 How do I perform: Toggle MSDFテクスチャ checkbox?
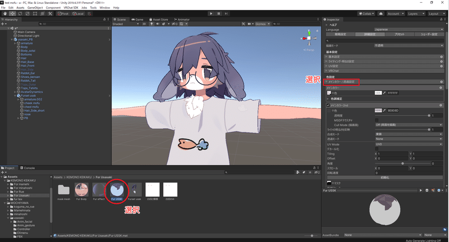(x=377, y=120)
